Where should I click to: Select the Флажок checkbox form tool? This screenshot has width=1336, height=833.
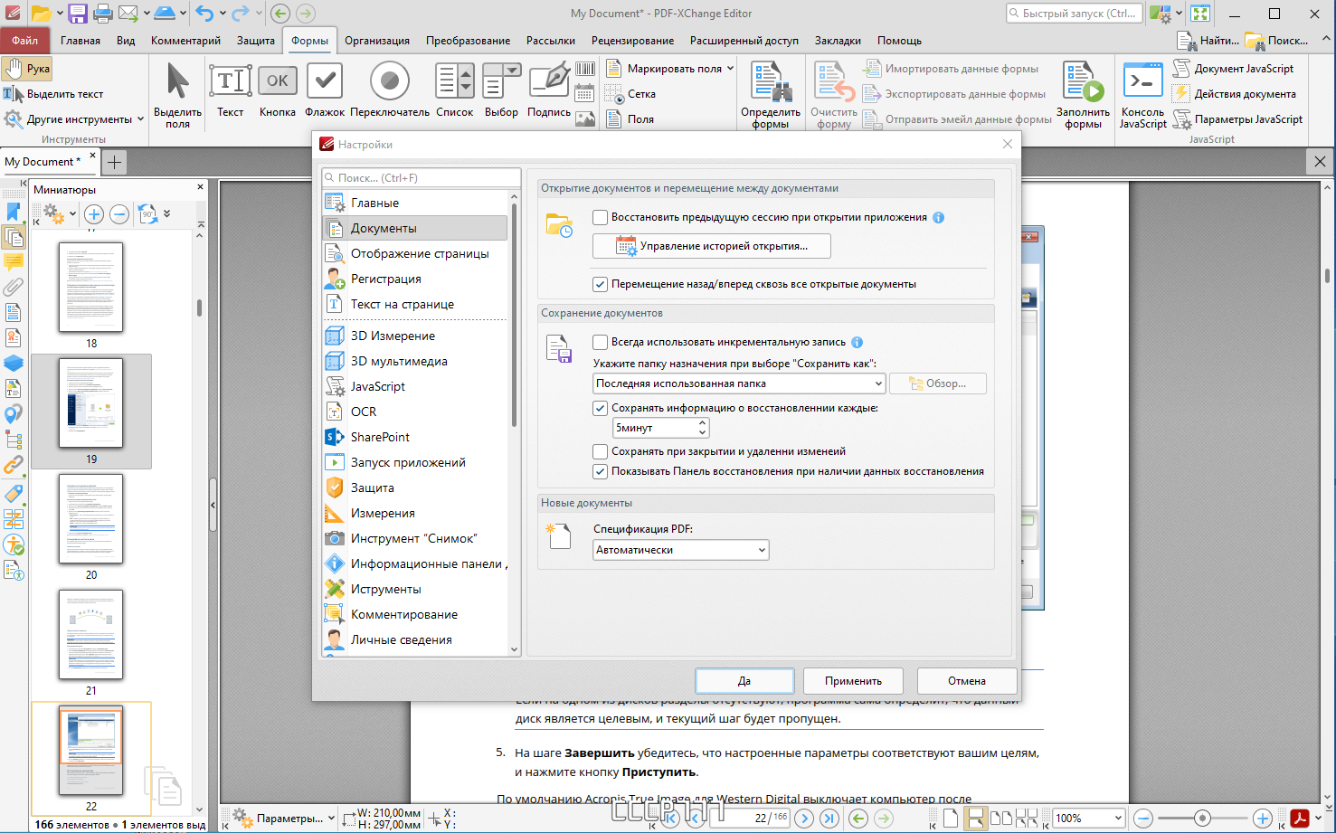coord(324,90)
